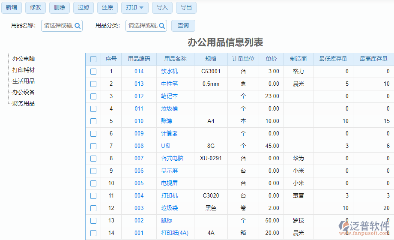Select 财务用品 in the left tree
The image size is (394, 240).
point(24,103)
